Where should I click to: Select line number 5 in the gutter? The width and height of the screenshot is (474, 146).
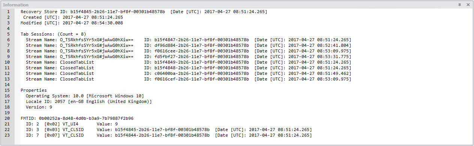pos(8,34)
